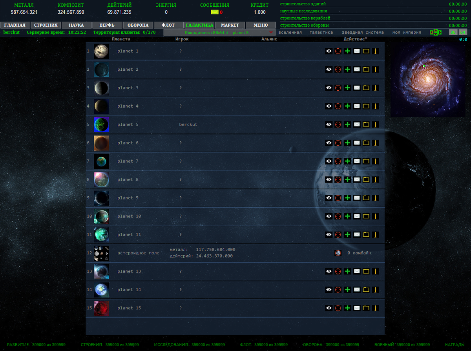Click the crosshair attack icon for planet 8

tap(338, 179)
